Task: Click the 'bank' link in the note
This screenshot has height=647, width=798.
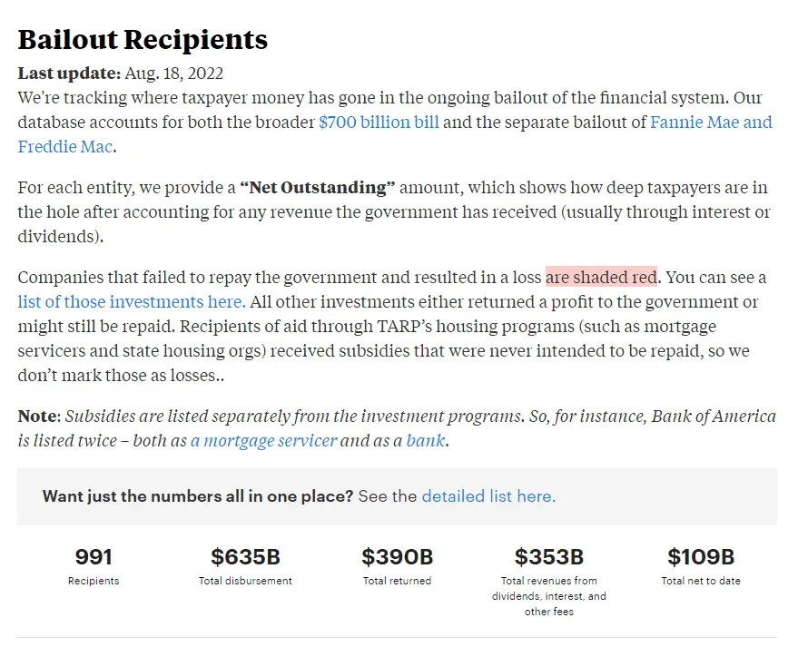Action: [x=426, y=442]
